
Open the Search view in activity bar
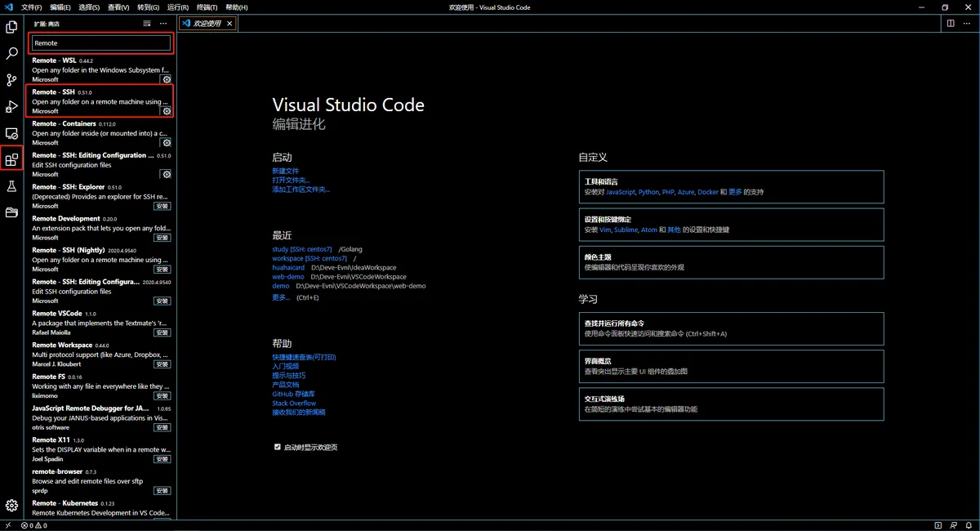pos(11,53)
